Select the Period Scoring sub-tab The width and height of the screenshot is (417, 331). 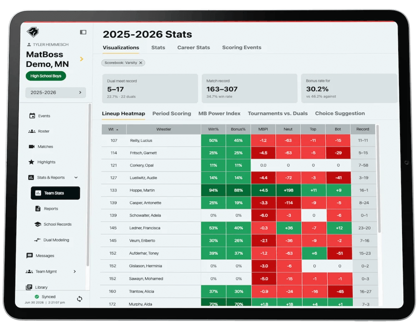click(x=171, y=114)
